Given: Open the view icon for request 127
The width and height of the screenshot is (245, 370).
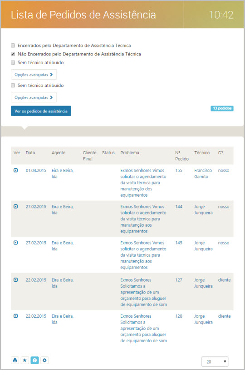Looking at the screenshot, I should click(15, 280).
